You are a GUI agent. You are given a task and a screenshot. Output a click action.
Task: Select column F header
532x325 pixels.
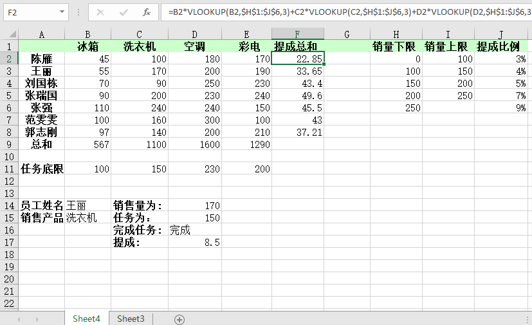(297, 34)
